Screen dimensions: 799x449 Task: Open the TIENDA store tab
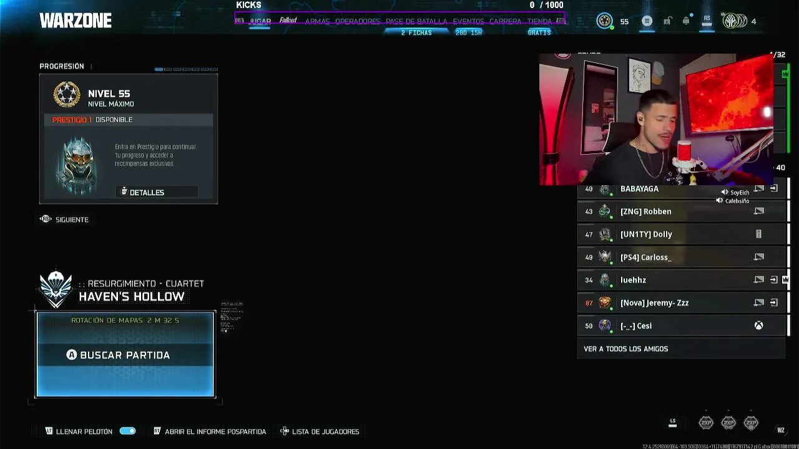(x=539, y=21)
